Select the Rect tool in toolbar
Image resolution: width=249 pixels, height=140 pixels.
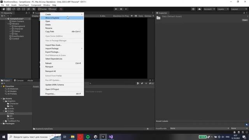tap(24, 9)
